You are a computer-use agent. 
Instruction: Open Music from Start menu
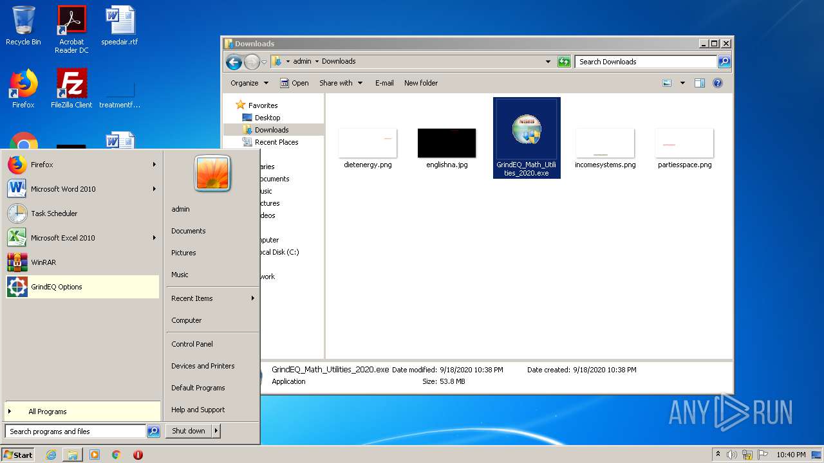click(180, 275)
